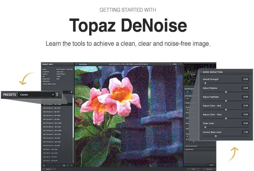Click the Adjust Shadow slider handle
The width and height of the screenshot is (254, 171).
[226, 92]
